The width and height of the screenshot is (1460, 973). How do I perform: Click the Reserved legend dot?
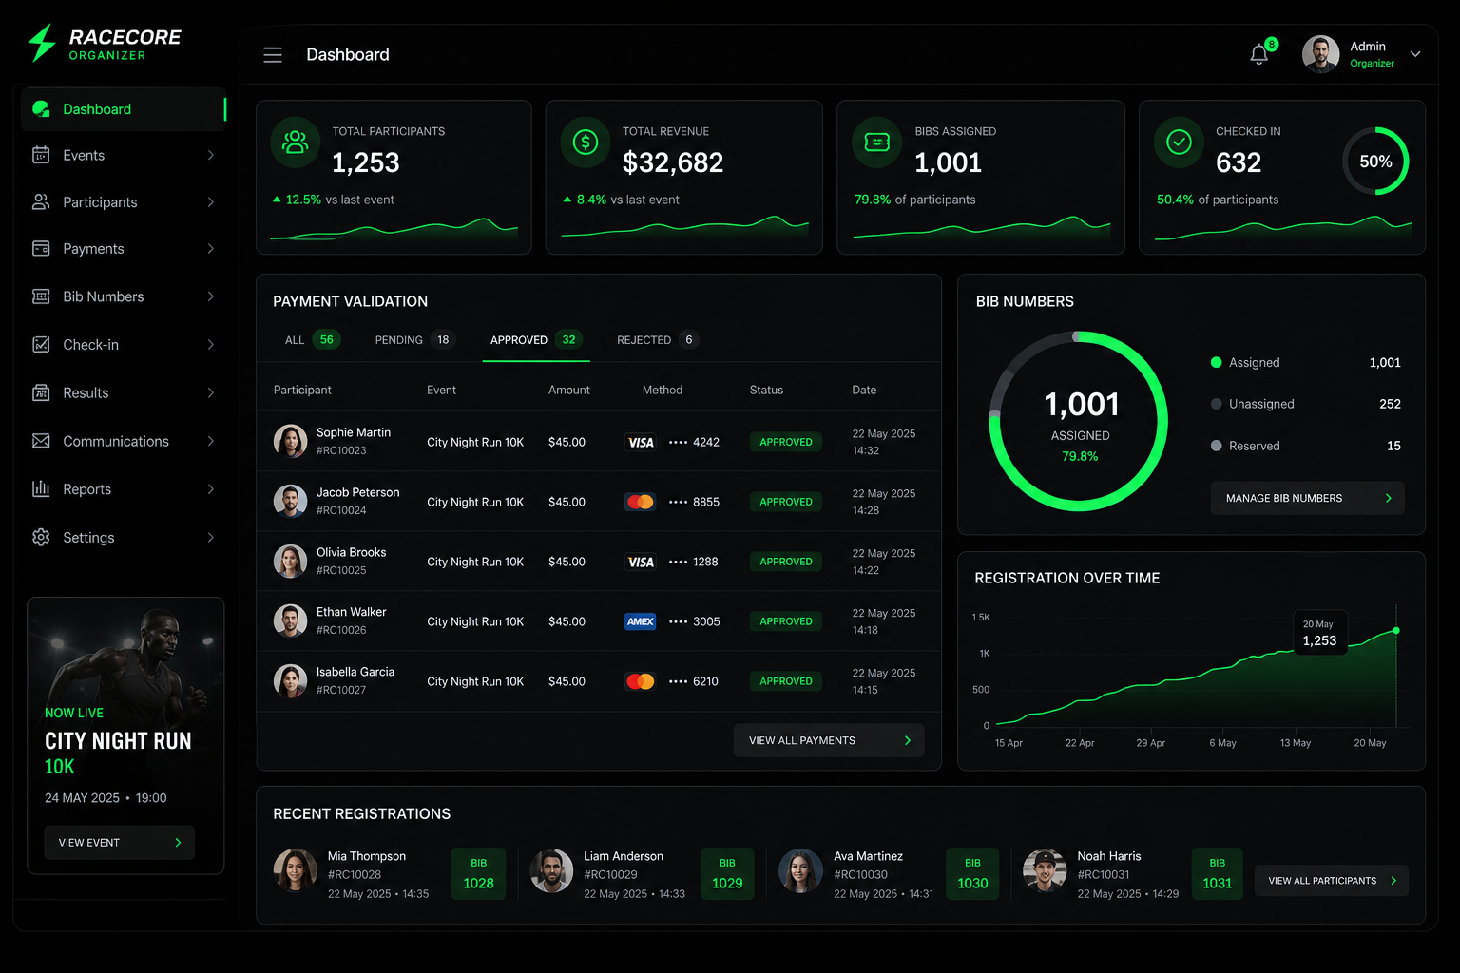click(1216, 446)
